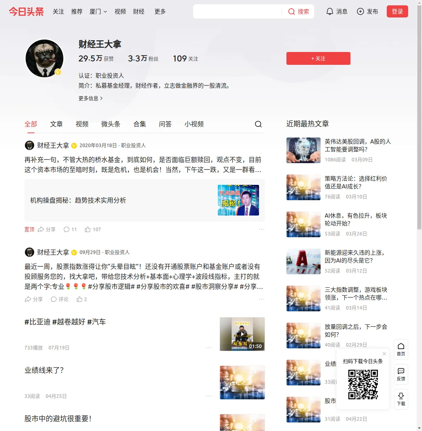Image resolution: width=422 pixels, height=431 pixels.
Task: Open the 更多 navigation menu
Action: point(160,12)
